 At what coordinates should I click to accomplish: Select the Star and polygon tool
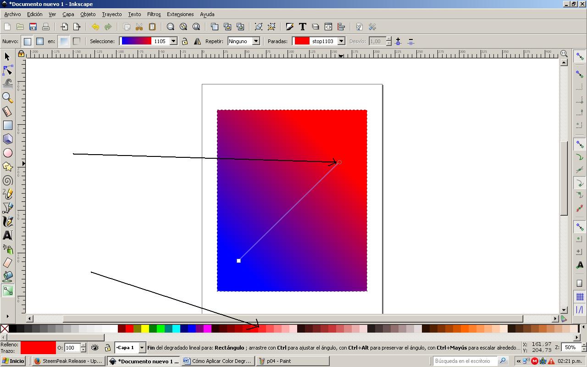7,166
